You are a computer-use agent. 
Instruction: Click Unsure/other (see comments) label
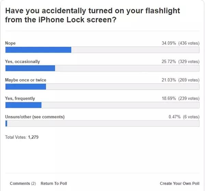35,117
